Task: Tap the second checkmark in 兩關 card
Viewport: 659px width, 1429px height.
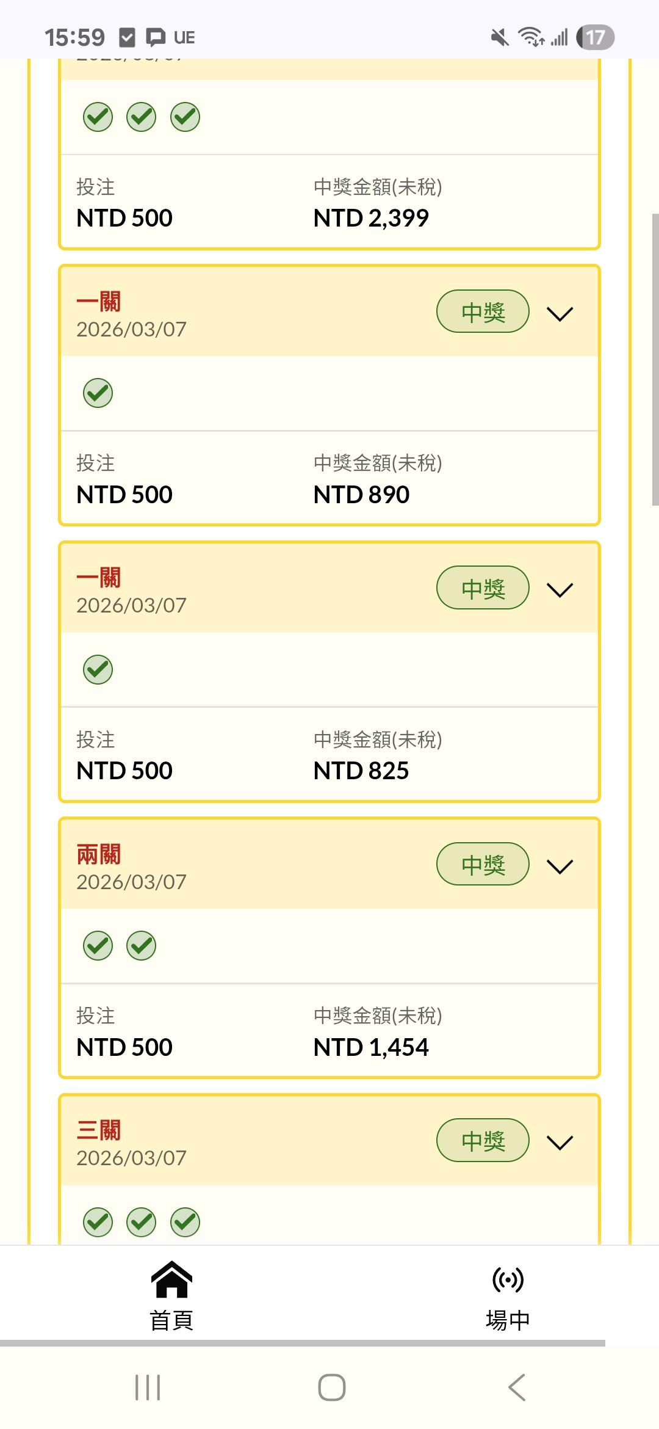Action: (x=141, y=946)
